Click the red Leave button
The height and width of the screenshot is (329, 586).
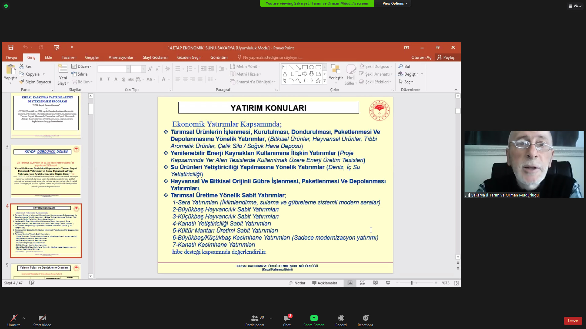[573, 321]
